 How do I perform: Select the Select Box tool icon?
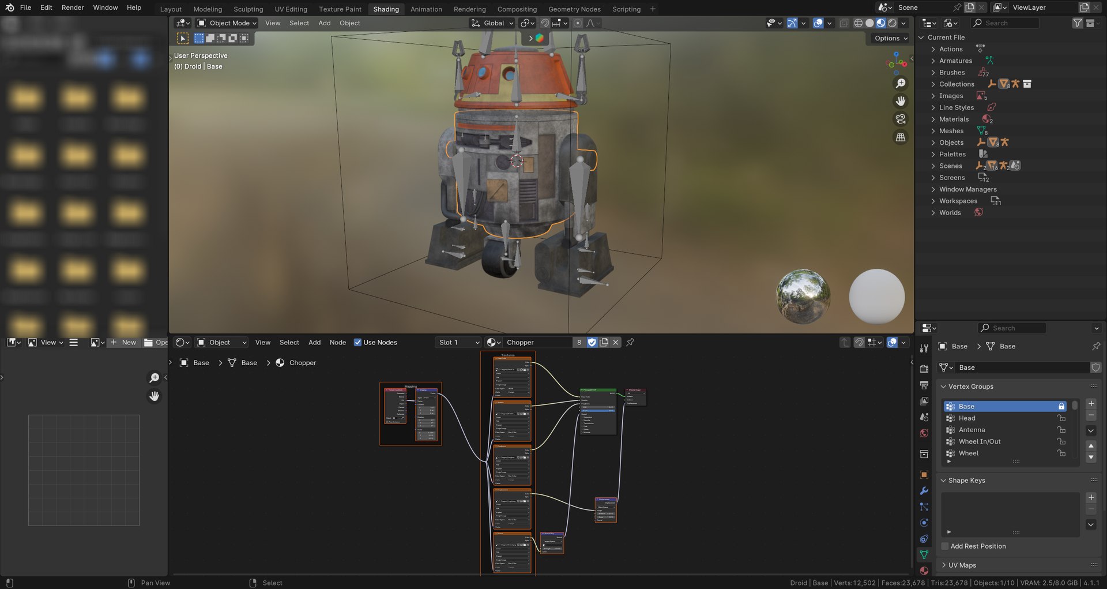[x=182, y=38]
